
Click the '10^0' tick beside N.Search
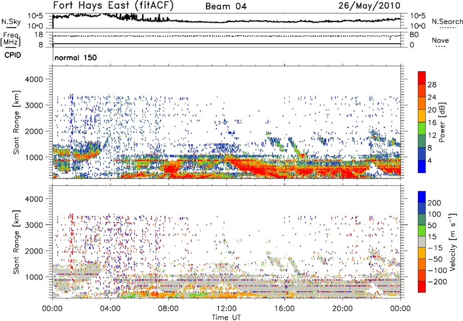(x=418, y=26)
